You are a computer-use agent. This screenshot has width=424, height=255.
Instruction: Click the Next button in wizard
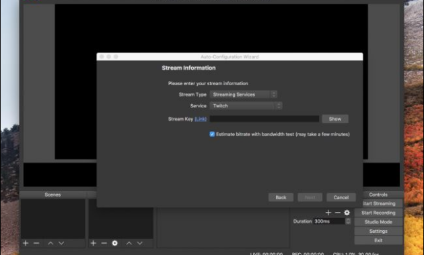(310, 197)
